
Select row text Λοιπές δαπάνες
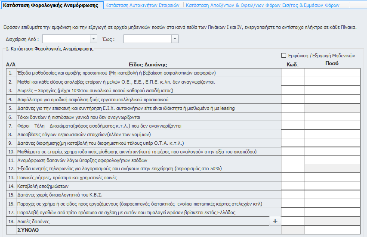click(33, 221)
